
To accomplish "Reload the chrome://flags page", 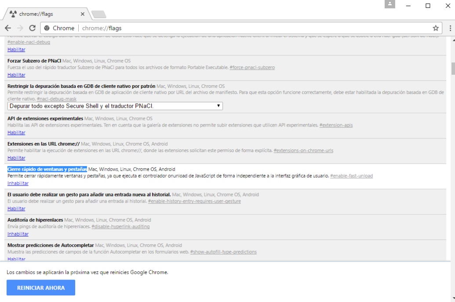I will (33, 28).
